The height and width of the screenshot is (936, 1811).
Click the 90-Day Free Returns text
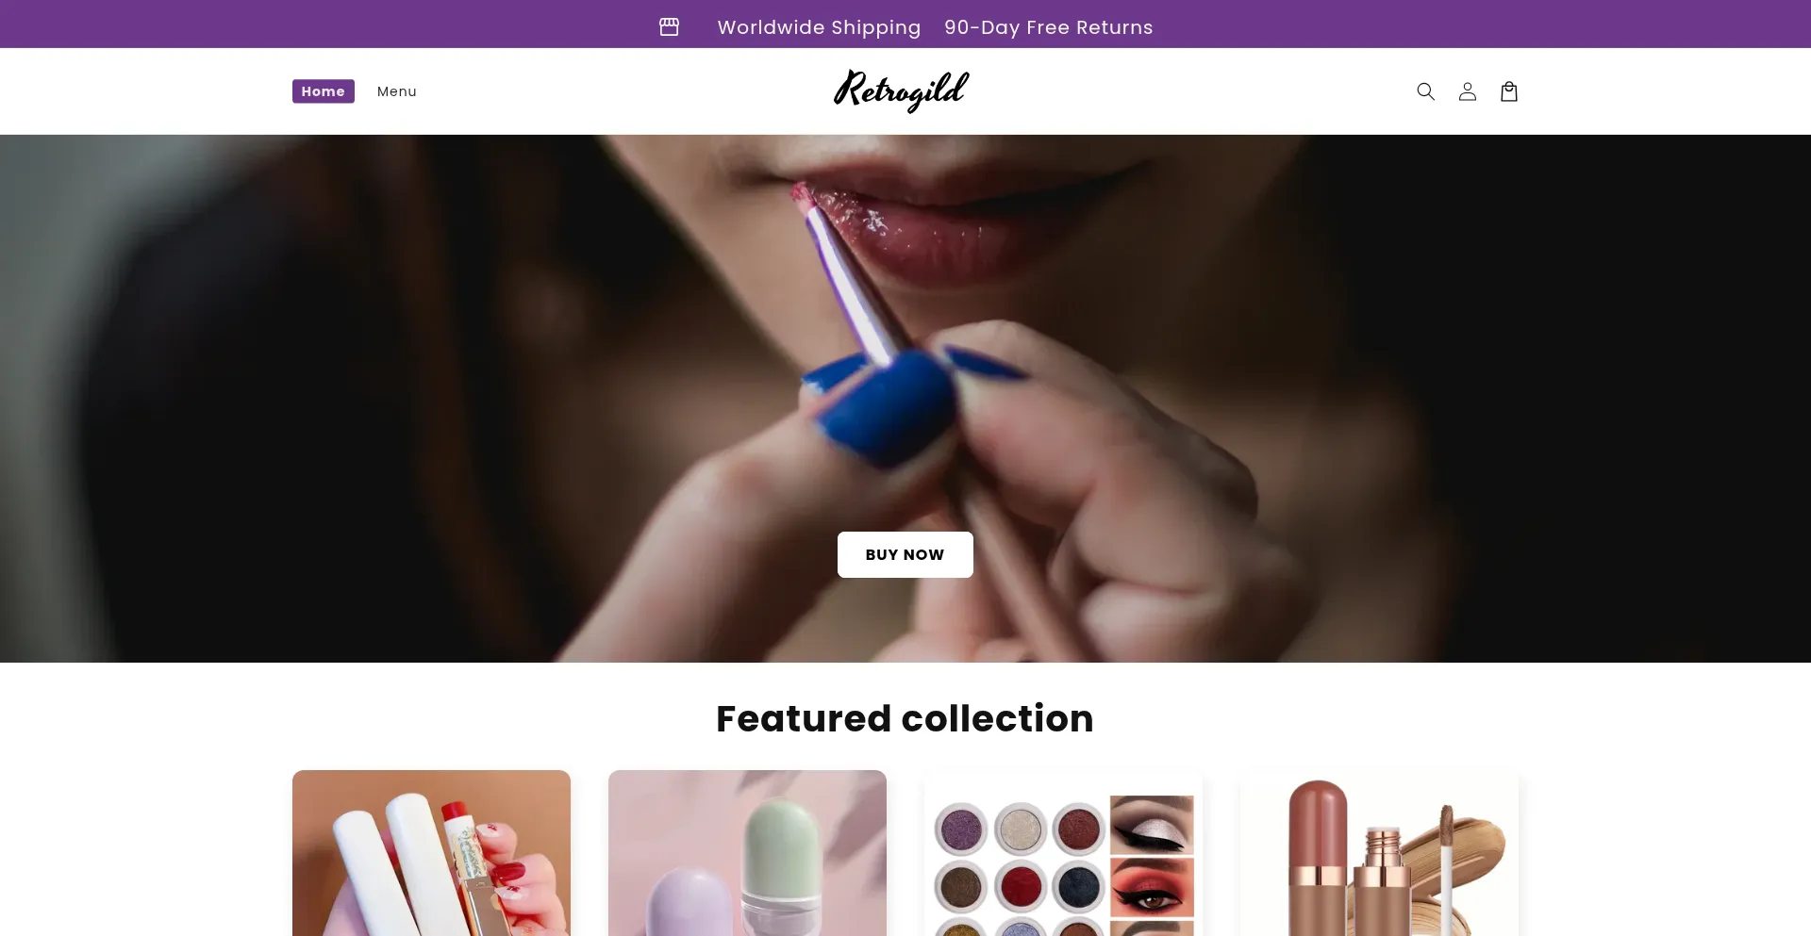1049,27
